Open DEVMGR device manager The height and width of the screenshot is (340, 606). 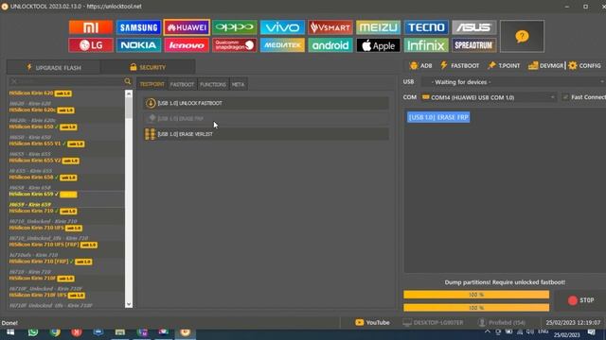point(545,65)
